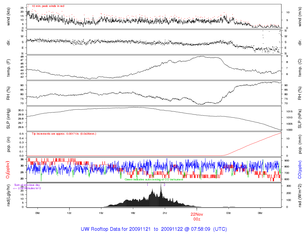Image resolution: width=308 pixels, height=241 pixels.
Task: Click the '06z' time axis tick
Action: (x=260, y=213)
